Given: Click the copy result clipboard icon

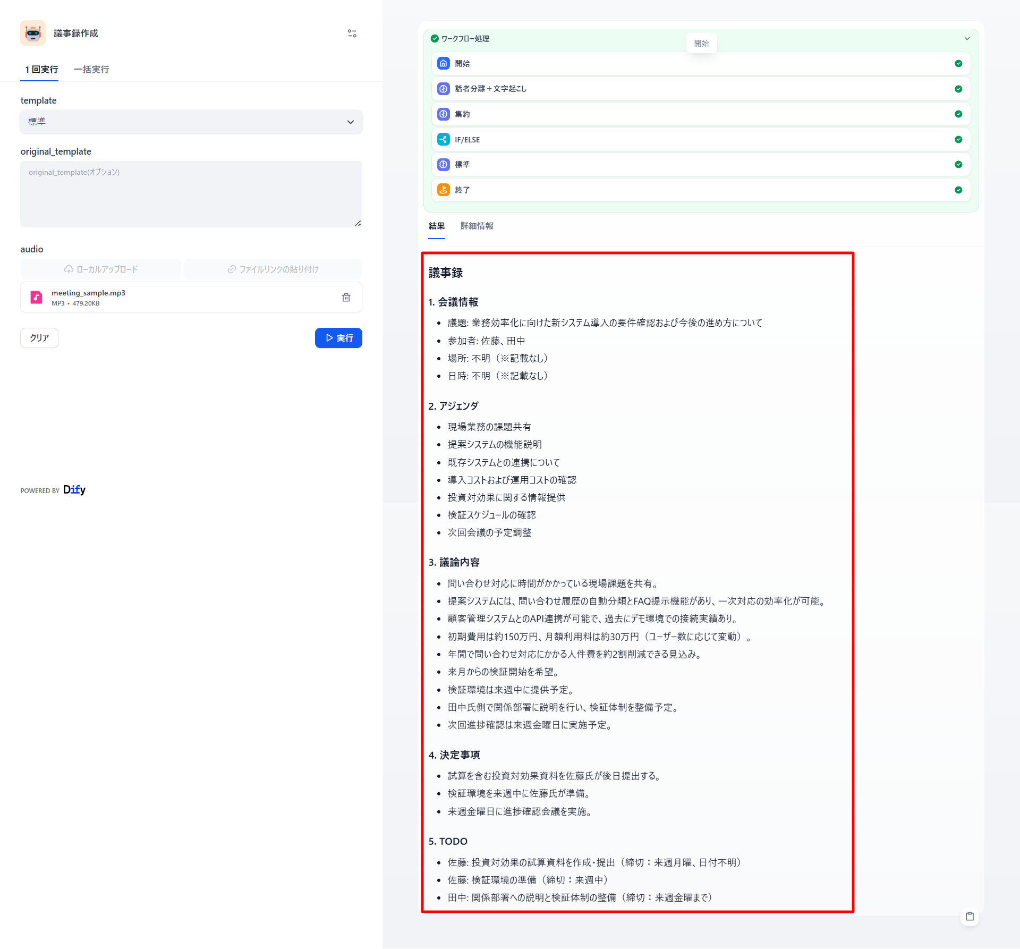Looking at the screenshot, I should 970,916.
